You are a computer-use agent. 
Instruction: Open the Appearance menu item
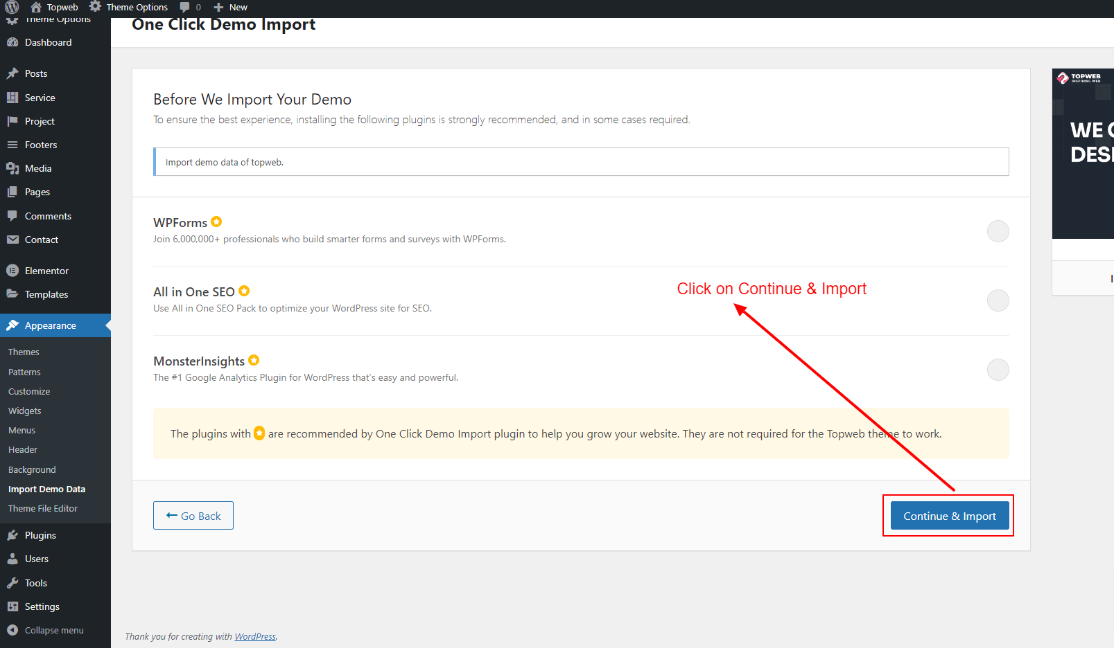tap(55, 325)
